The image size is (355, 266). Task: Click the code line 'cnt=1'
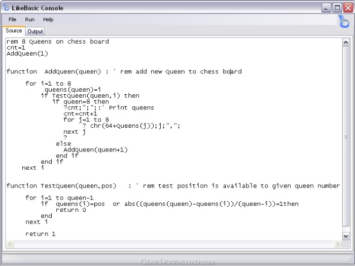[x=16, y=48]
